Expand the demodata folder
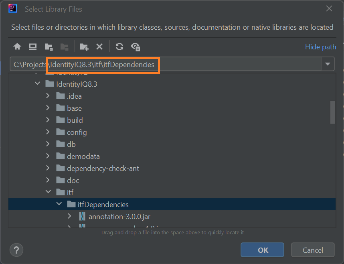This screenshot has height=264, width=344. [48, 156]
